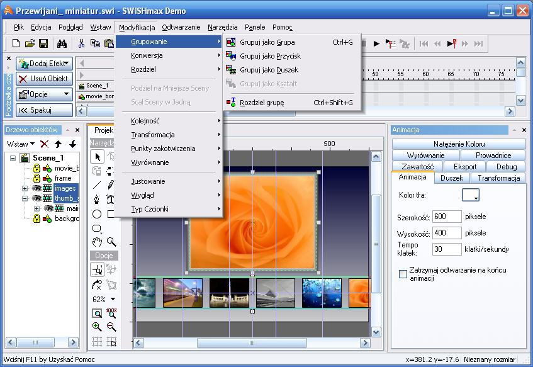Viewport: 533px width, 367px height.
Task: Click the Save (floppy disk) icon
Action: pos(43,43)
